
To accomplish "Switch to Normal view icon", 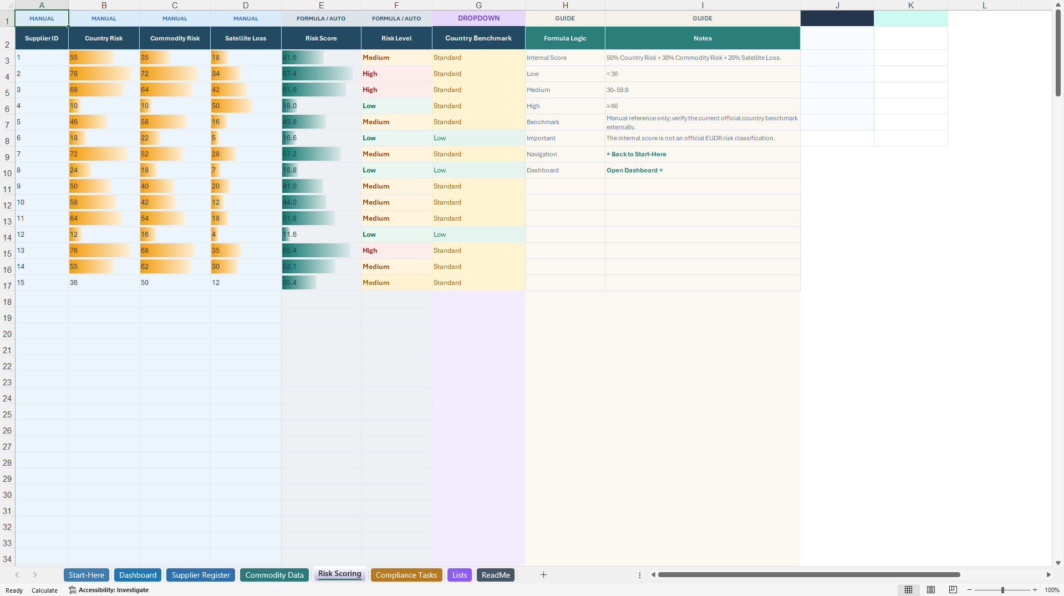I will 908,590.
